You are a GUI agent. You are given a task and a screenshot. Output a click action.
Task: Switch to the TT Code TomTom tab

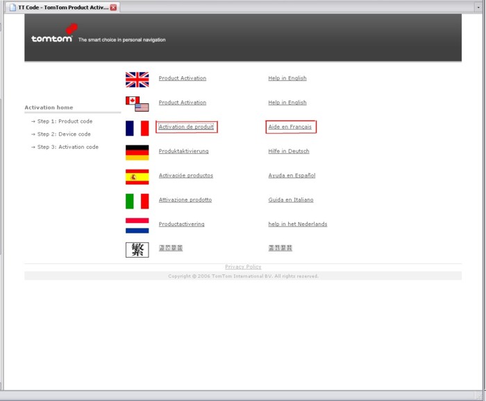[63, 8]
